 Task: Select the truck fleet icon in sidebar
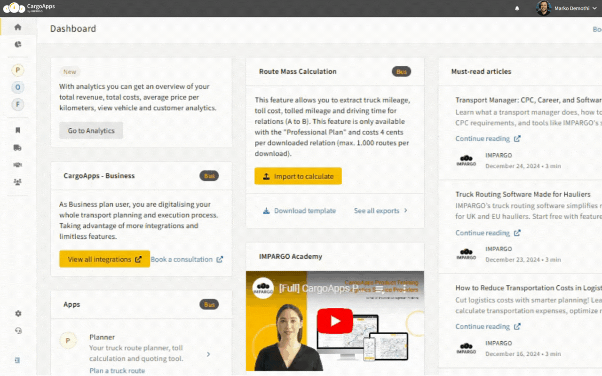pyautogui.click(x=18, y=147)
